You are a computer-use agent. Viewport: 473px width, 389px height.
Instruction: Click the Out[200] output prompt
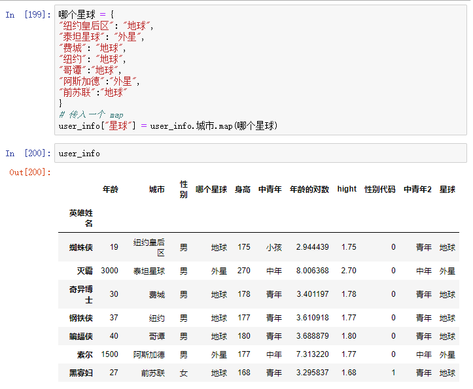30,172
